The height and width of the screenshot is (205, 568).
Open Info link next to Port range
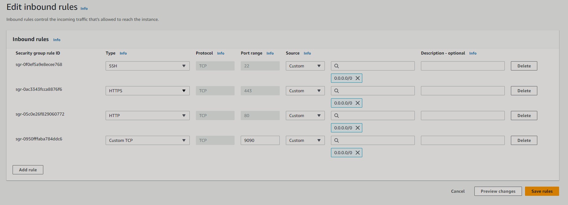(x=270, y=53)
